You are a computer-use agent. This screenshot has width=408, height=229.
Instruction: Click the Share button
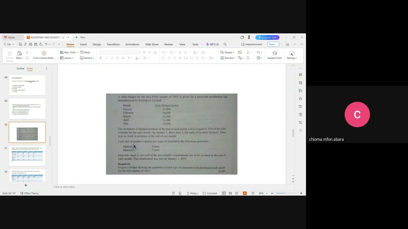point(273,45)
